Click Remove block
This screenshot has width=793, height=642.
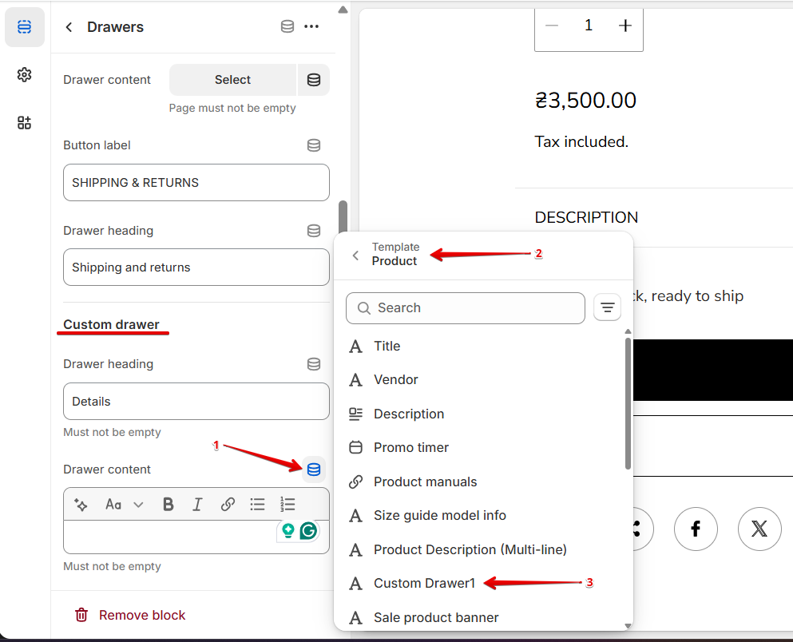click(x=142, y=615)
